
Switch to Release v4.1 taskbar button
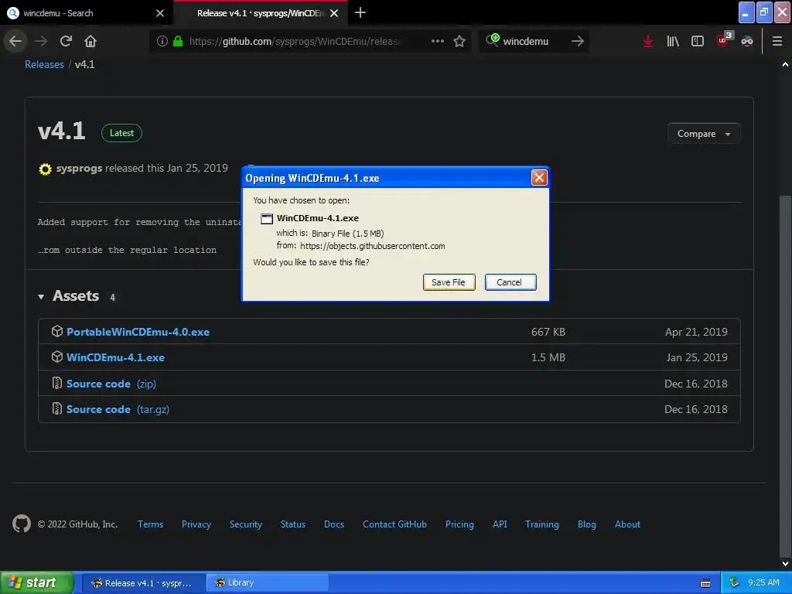143,583
